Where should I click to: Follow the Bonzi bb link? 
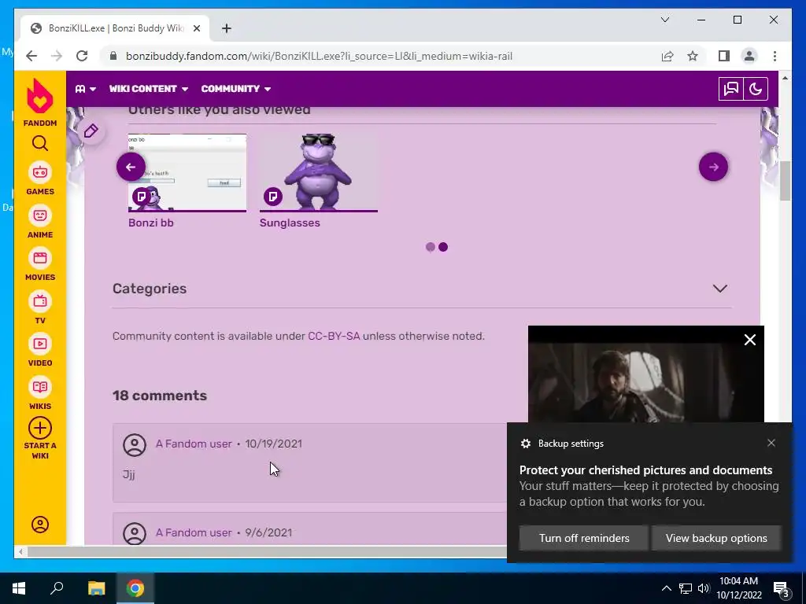click(150, 223)
